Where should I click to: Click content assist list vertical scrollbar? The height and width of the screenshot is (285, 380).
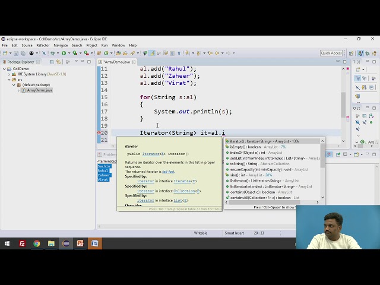click(x=322, y=156)
